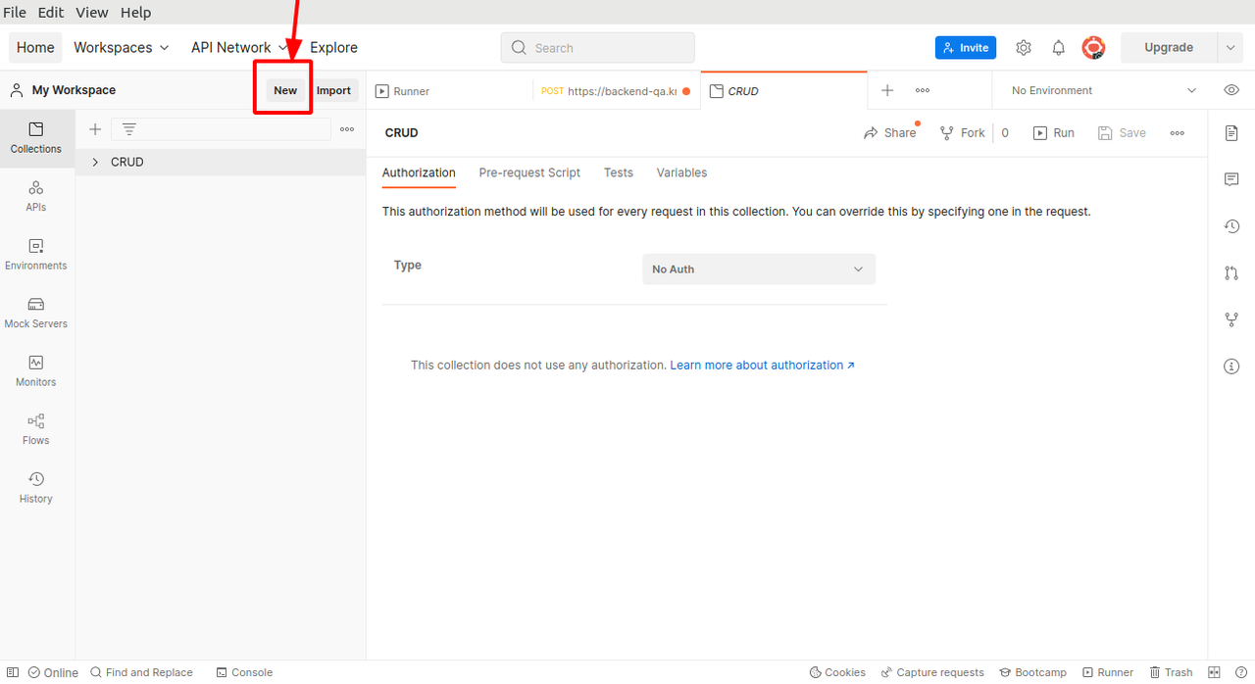Viewport: 1255px width, 684px height.
Task: Open the Documentation icon in right sidebar
Action: 1231,133
